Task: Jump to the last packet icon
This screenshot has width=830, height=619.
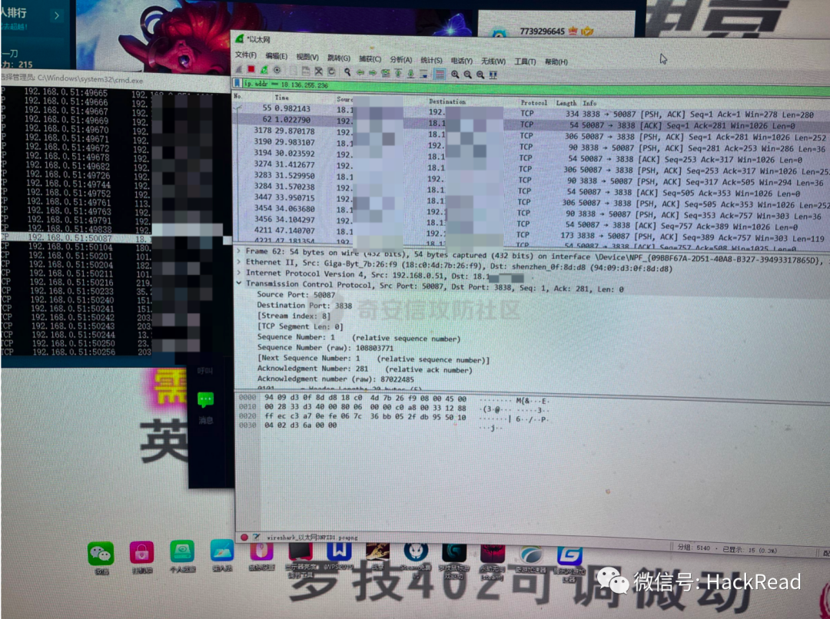Action: pos(410,74)
